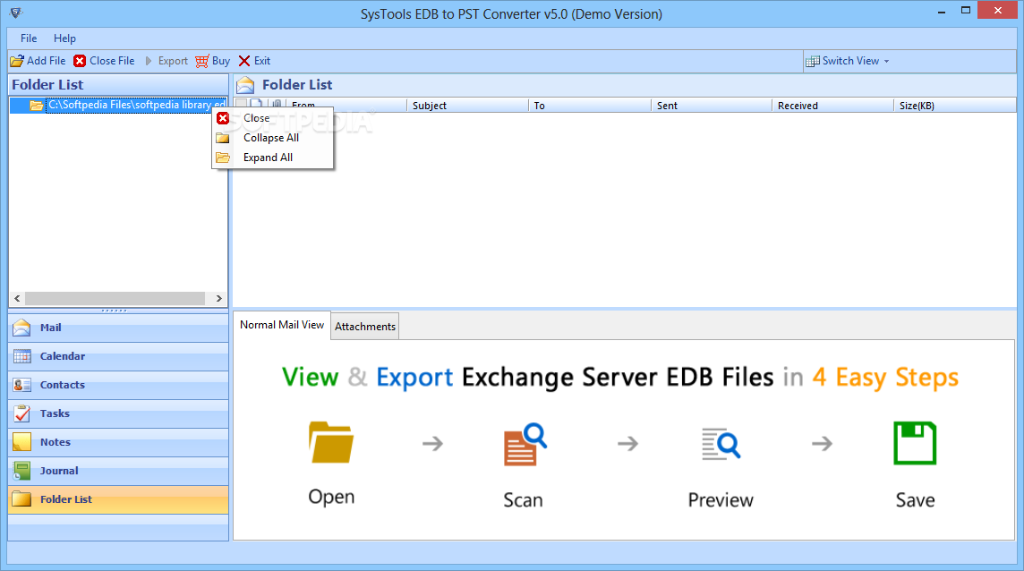The width and height of the screenshot is (1024, 571).
Task: Click the folder tree scrollbar right arrow
Action: coord(218,299)
